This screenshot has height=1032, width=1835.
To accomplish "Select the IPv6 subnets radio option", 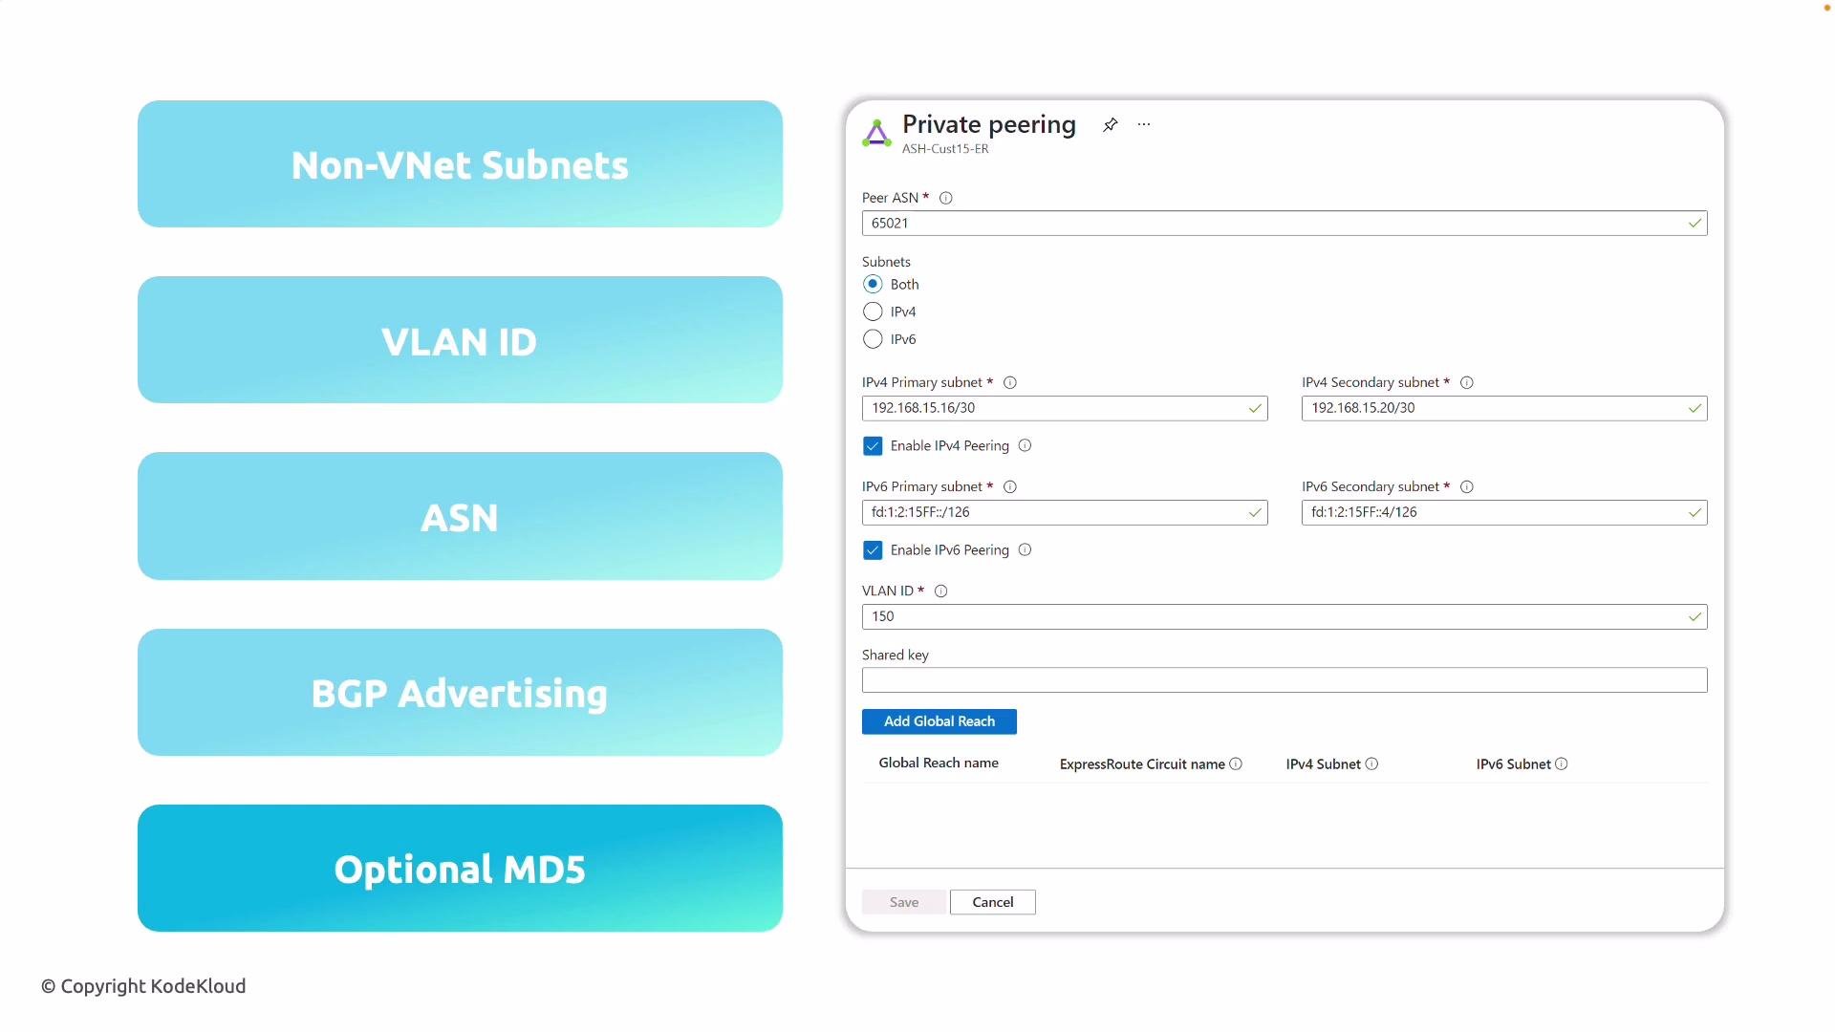I will (x=873, y=339).
